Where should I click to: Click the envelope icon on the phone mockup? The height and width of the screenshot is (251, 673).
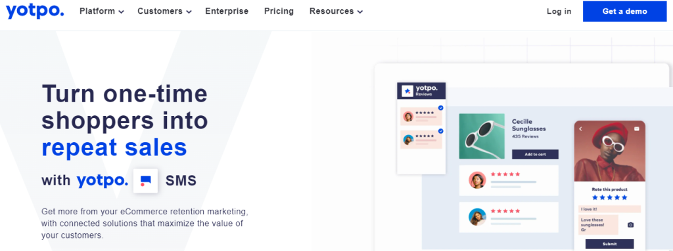[637, 128]
